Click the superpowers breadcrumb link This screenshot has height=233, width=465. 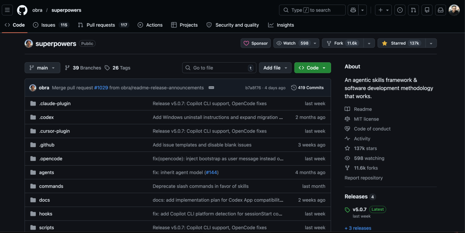pyautogui.click(x=66, y=10)
